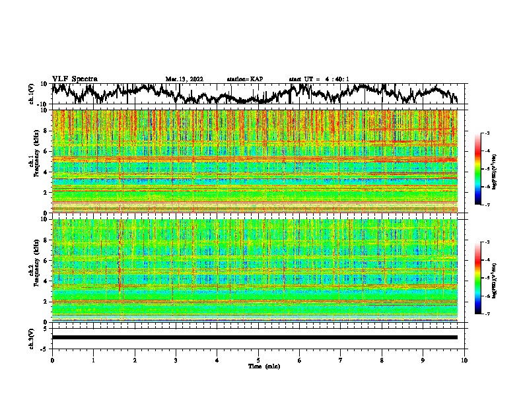Click the "ch.3(V)" axis label
The height and width of the screenshot is (404, 523).
[32, 339]
